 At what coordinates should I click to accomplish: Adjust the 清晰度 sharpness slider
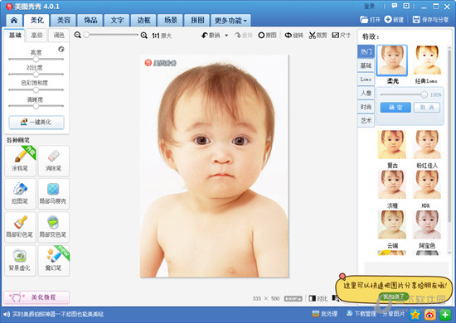pyautogui.click(x=36, y=106)
